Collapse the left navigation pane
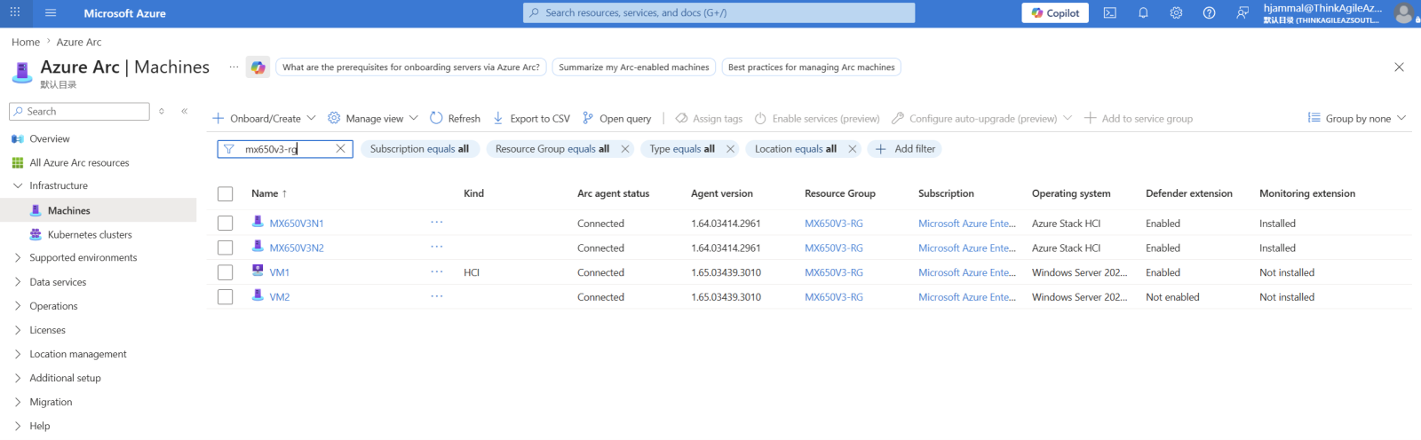The width and height of the screenshot is (1421, 440). click(x=184, y=111)
